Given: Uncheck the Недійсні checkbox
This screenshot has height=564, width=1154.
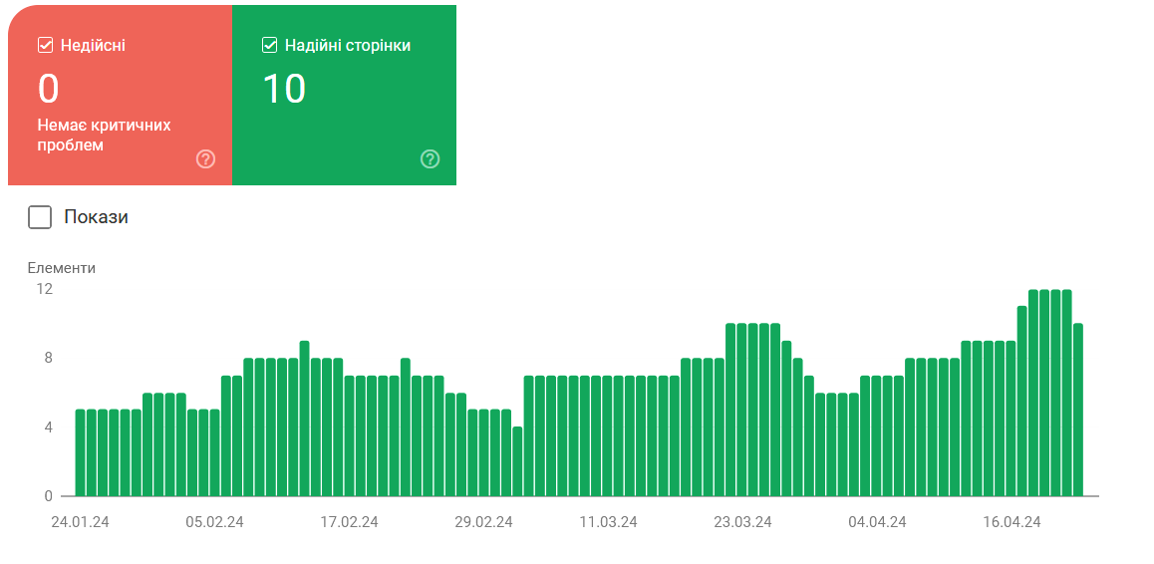Looking at the screenshot, I should coord(45,45).
